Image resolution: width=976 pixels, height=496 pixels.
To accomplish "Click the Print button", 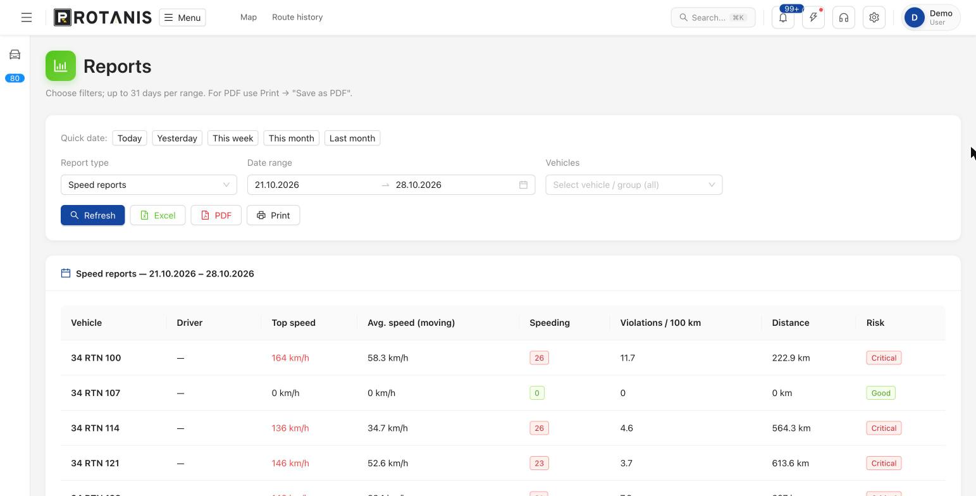I will [273, 215].
